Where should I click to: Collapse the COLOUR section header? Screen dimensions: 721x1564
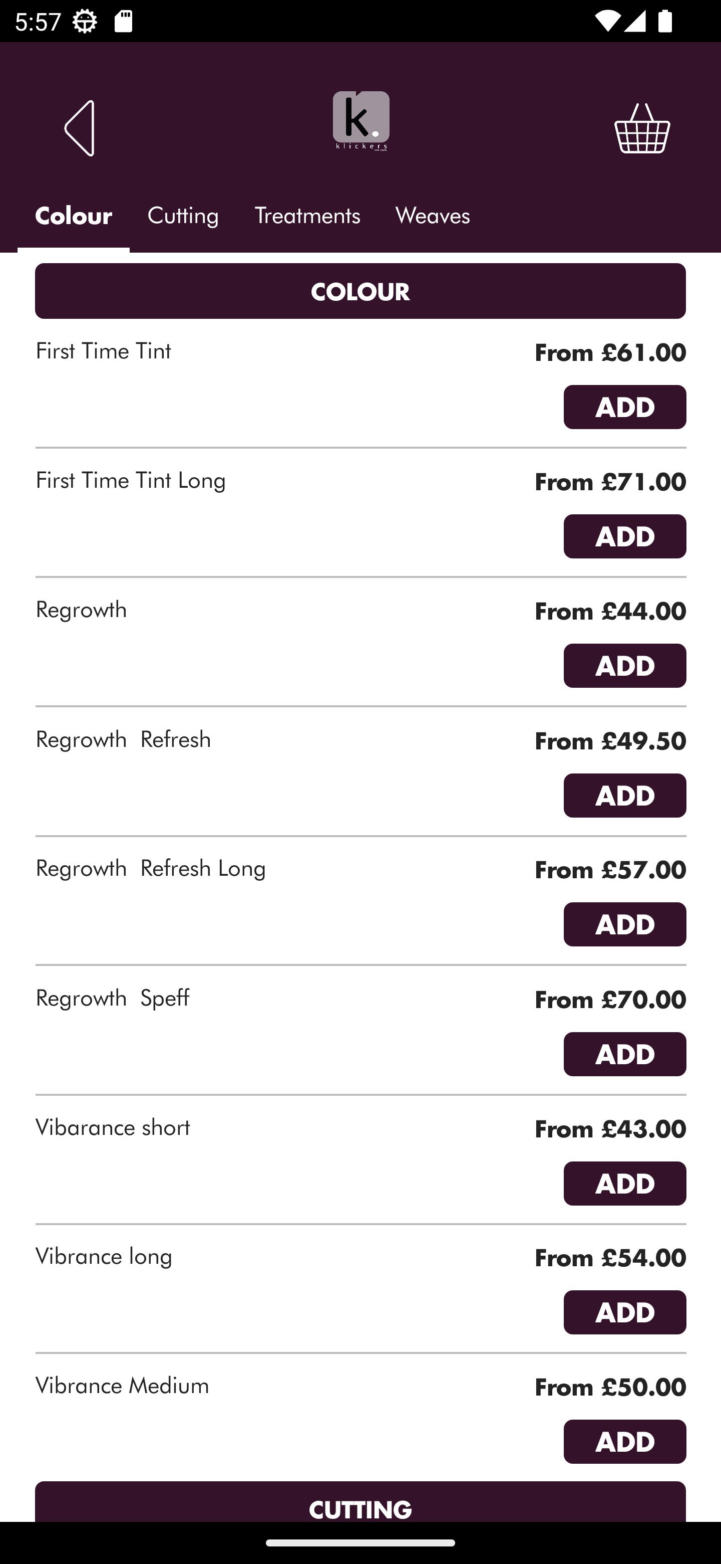[360, 291]
